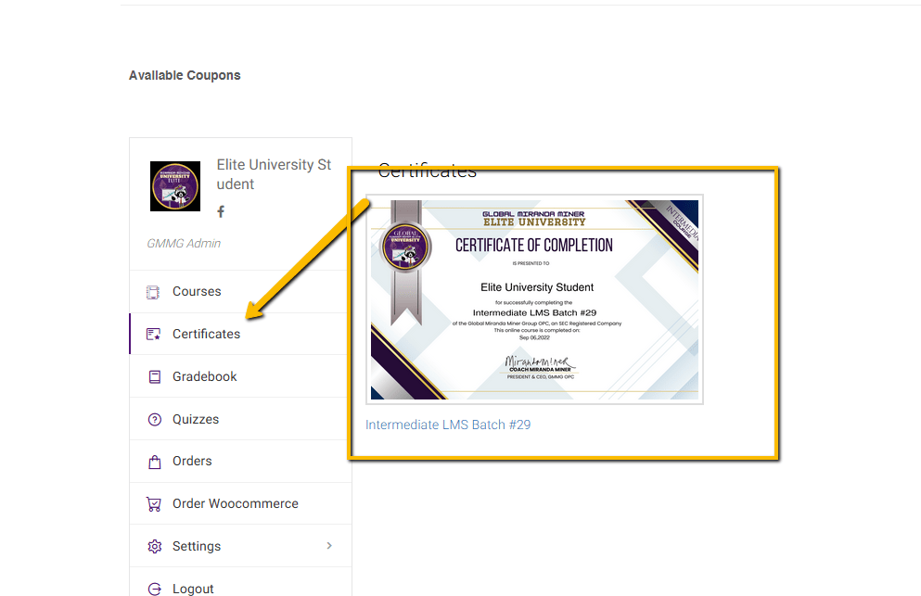
Task: Click the Certificates icon in the sidebar
Action: pos(154,335)
